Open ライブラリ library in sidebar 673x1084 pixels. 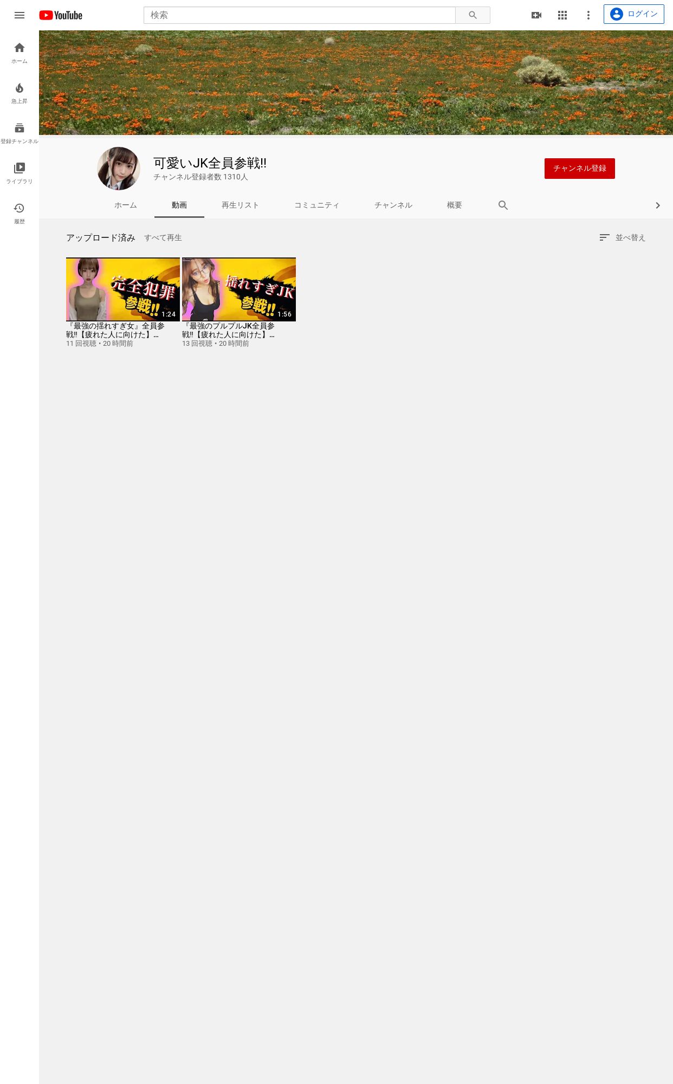(20, 173)
